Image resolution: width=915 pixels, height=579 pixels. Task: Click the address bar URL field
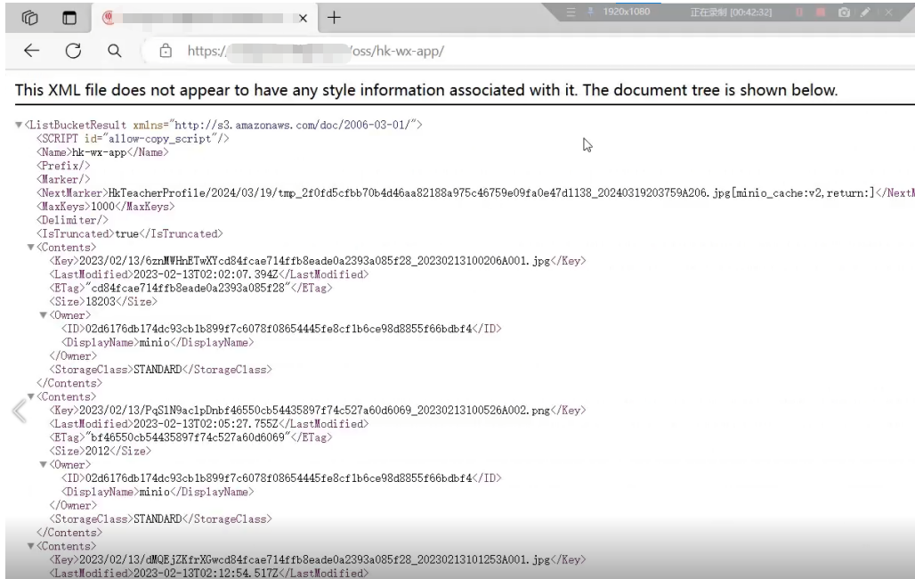[401, 51]
